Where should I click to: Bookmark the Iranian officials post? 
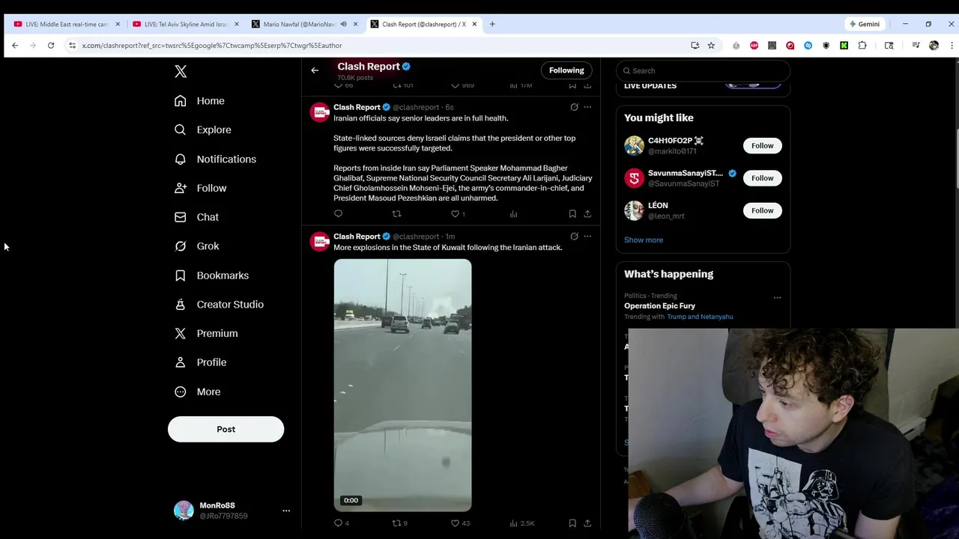(x=572, y=214)
